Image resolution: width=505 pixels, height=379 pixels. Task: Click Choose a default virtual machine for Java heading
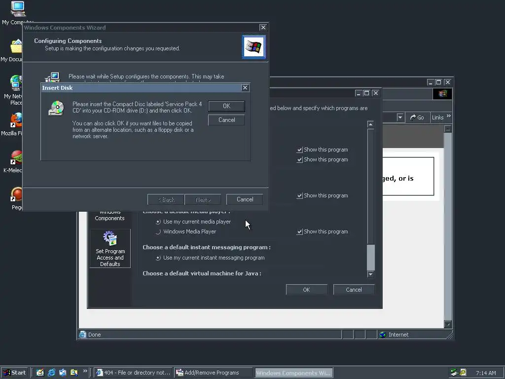(202, 273)
